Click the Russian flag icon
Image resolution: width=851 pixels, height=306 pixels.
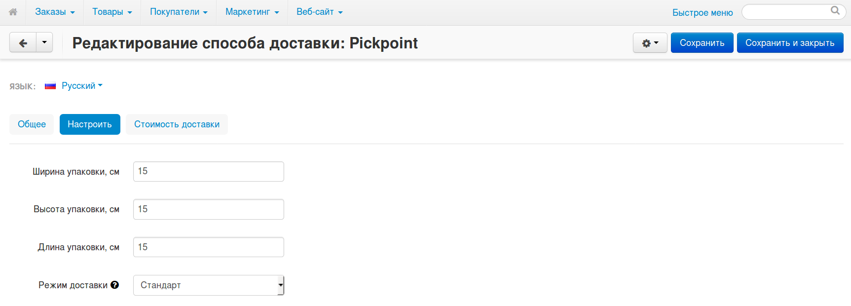click(50, 86)
